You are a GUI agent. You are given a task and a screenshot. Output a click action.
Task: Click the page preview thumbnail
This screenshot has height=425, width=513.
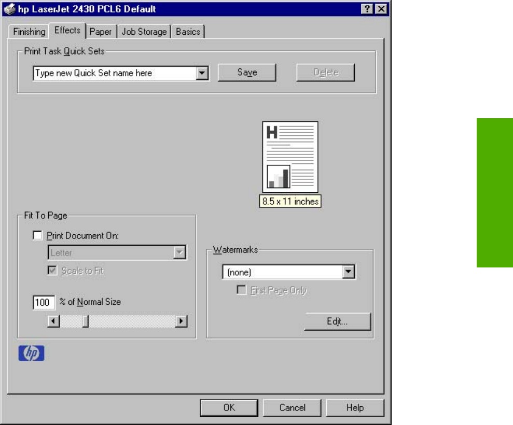(290, 157)
